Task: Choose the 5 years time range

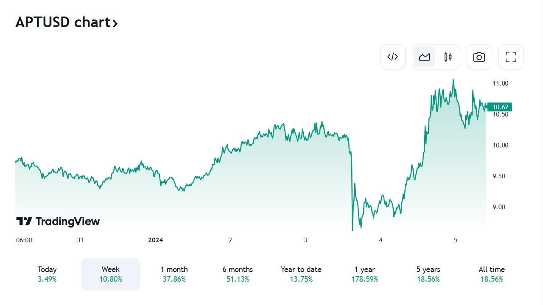Action: pos(428,274)
